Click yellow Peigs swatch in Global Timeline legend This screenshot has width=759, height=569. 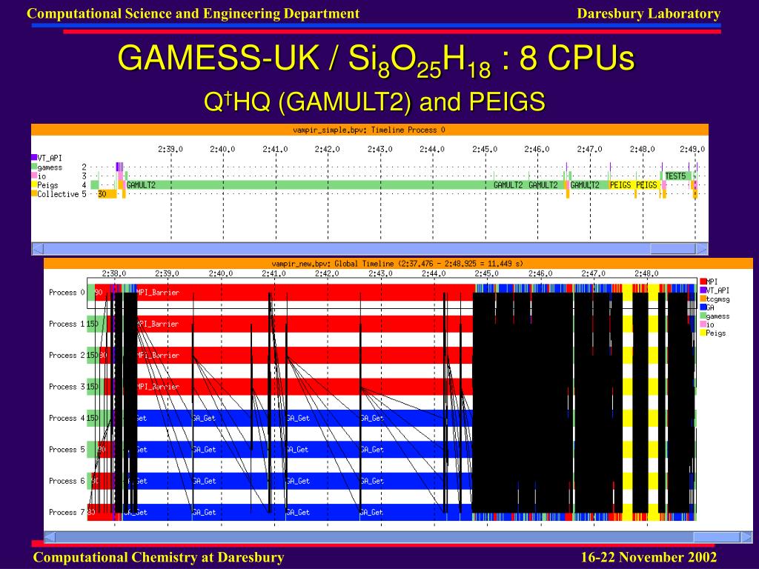(703, 333)
